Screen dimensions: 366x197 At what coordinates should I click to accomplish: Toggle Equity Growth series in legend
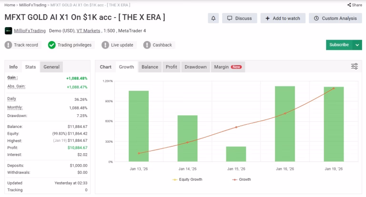[187, 179]
